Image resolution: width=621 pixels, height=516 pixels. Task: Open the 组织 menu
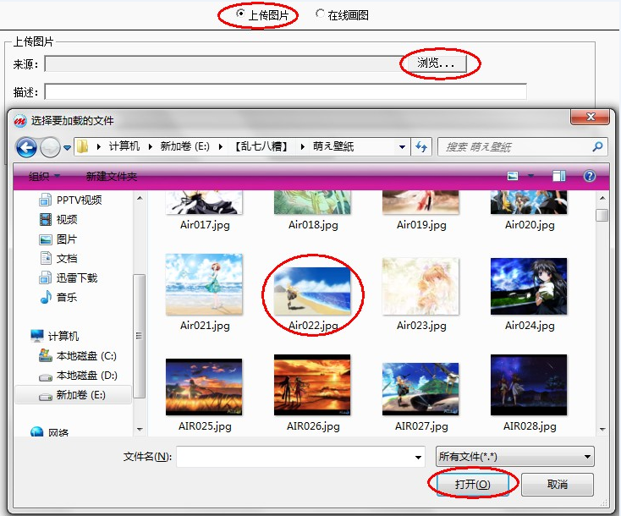click(43, 176)
